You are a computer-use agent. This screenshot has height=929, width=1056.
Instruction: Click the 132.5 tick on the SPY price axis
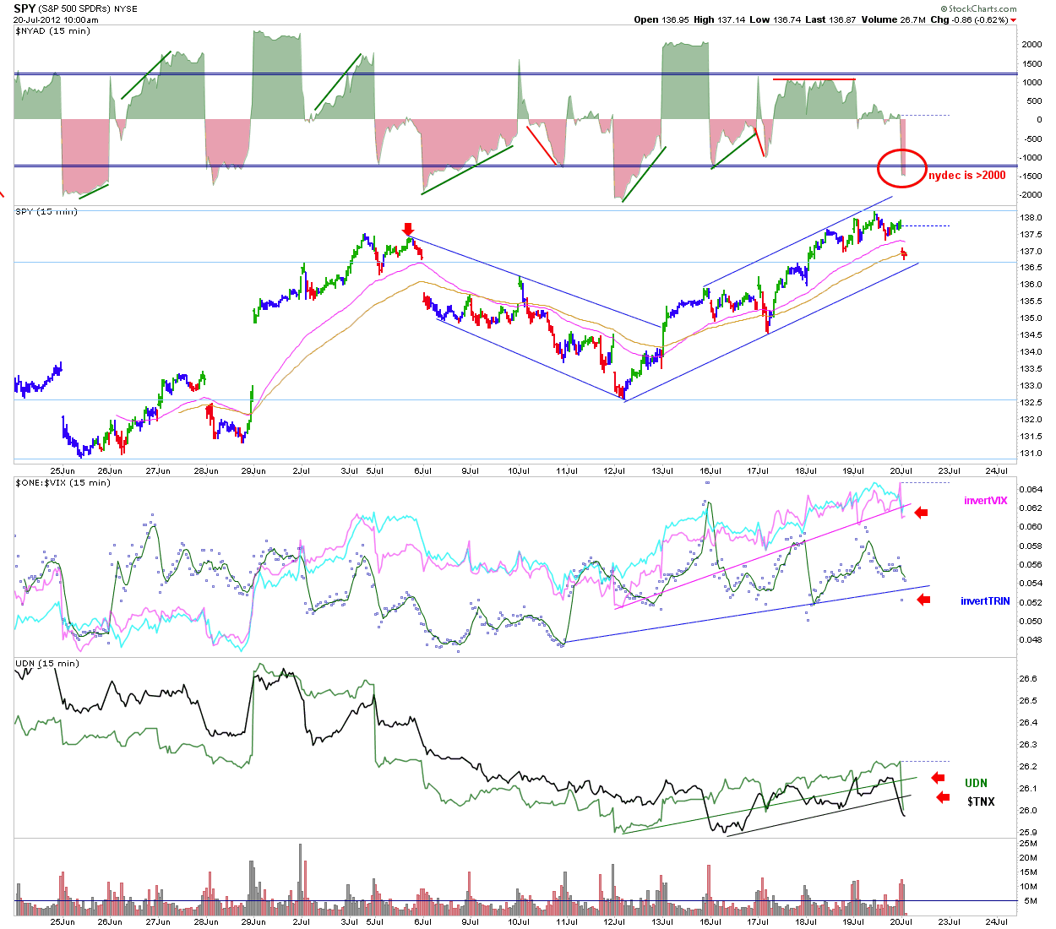(x=1032, y=402)
